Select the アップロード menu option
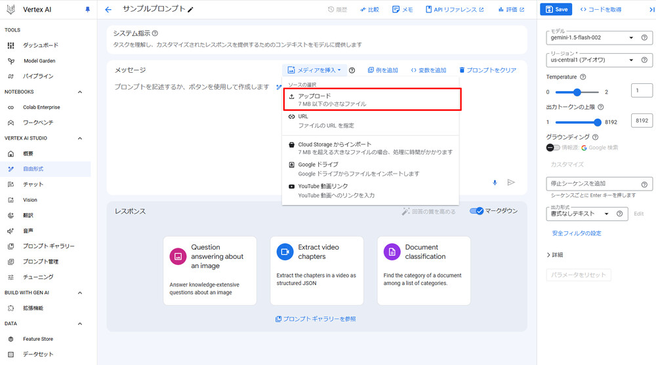The width and height of the screenshot is (656, 365). click(373, 100)
